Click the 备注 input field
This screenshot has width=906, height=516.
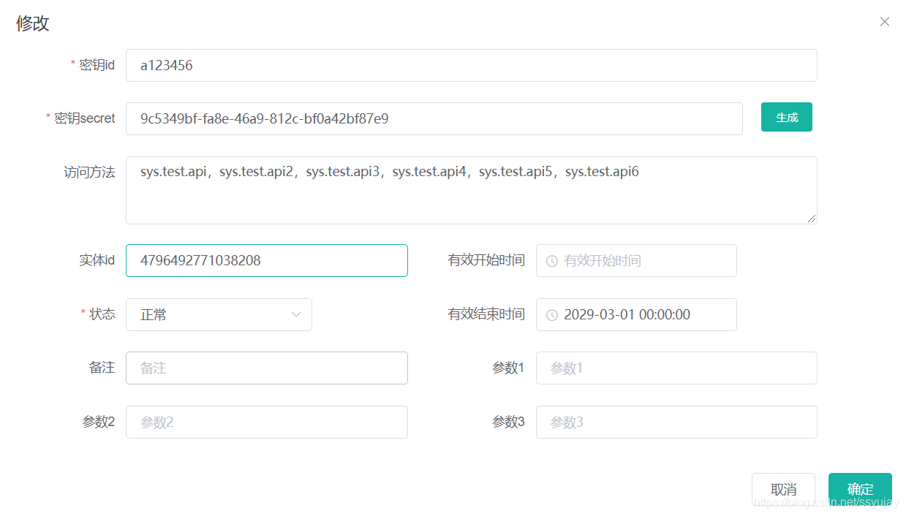click(267, 368)
